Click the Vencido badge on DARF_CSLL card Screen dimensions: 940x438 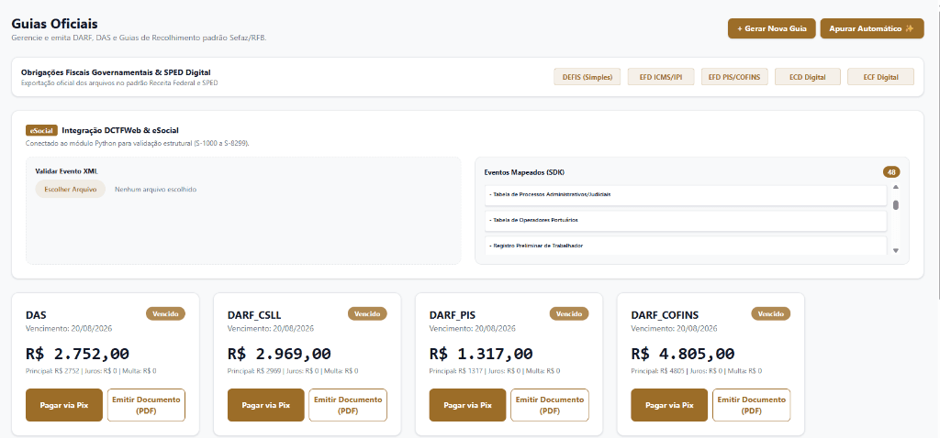tap(368, 313)
